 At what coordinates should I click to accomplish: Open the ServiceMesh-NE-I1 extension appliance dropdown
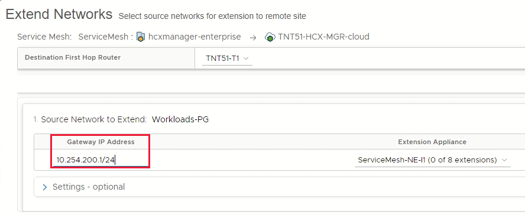[433, 160]
